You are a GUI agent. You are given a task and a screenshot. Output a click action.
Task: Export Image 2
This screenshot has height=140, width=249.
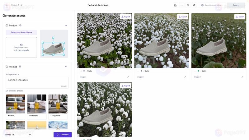click(240, 17)
